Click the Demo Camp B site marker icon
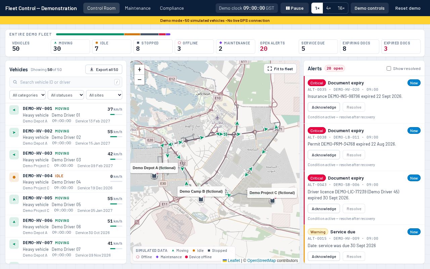 [201, 199]
